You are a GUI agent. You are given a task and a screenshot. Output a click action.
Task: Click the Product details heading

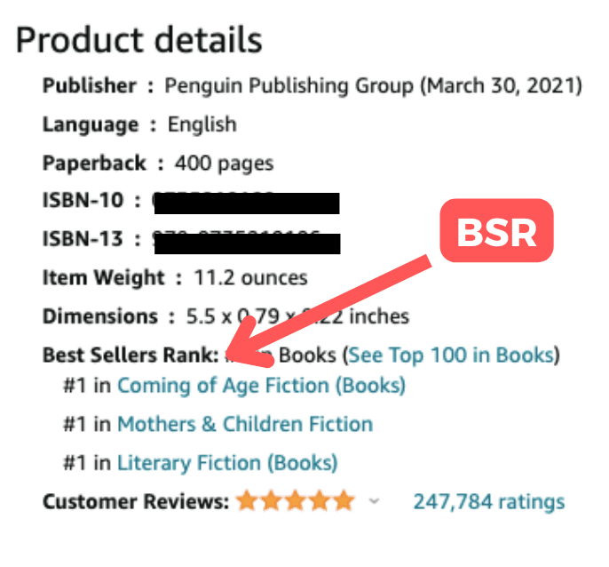(x=139, y=40)
